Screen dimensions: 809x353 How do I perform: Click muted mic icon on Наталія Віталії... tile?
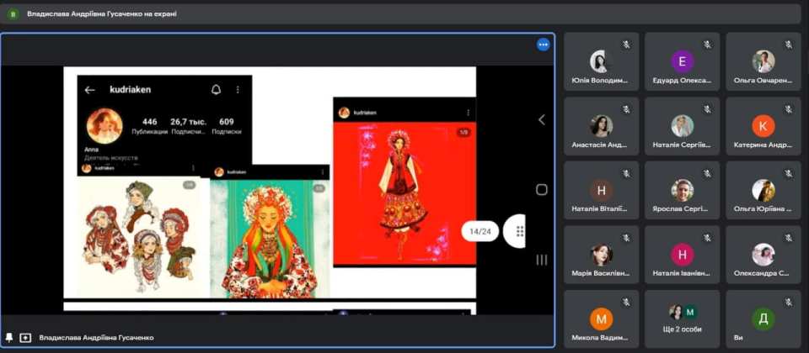coord(626,173)
